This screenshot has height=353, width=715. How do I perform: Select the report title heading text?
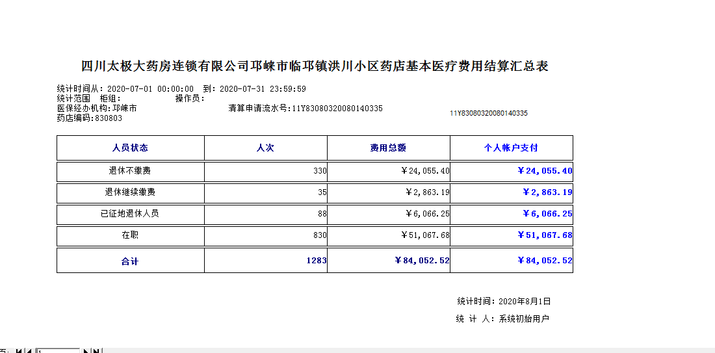(x=315, y=66)
